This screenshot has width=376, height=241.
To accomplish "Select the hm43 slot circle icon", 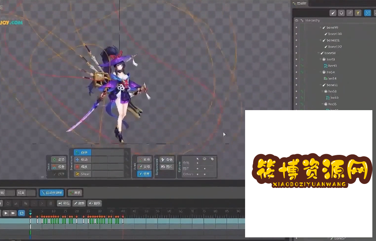I will pos(324,59).
